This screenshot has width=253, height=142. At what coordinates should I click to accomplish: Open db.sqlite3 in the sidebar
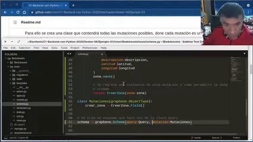pyautogui.click(x=19, y=125)
